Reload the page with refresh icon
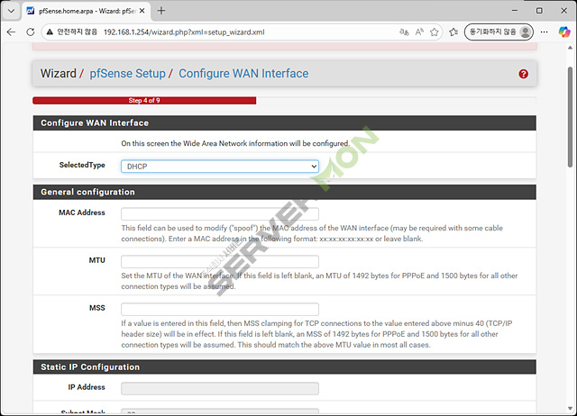This screenshot has width=577, height=416. [x=31, y=32]
